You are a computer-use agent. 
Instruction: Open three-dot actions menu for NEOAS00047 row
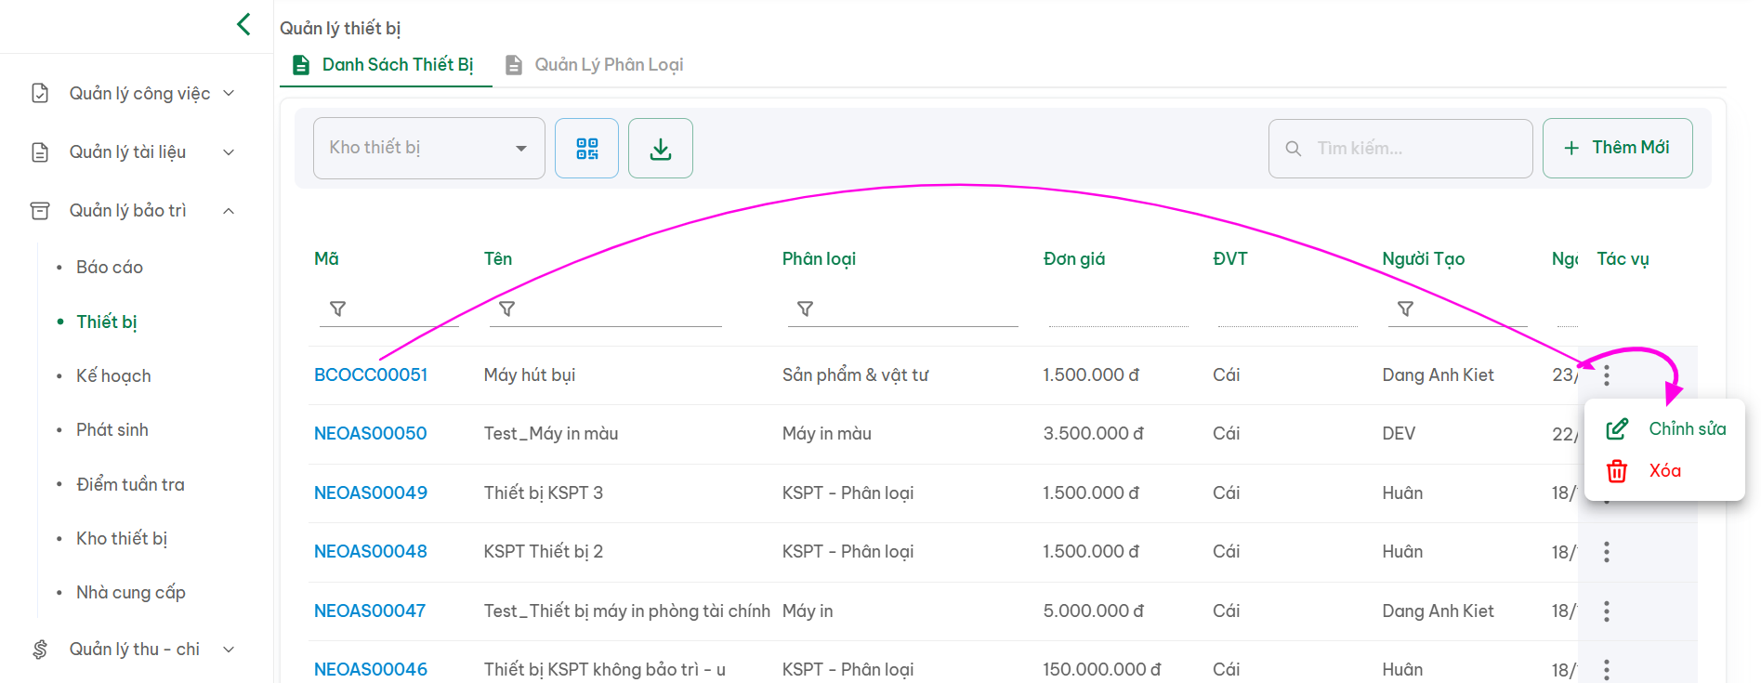1606,611
